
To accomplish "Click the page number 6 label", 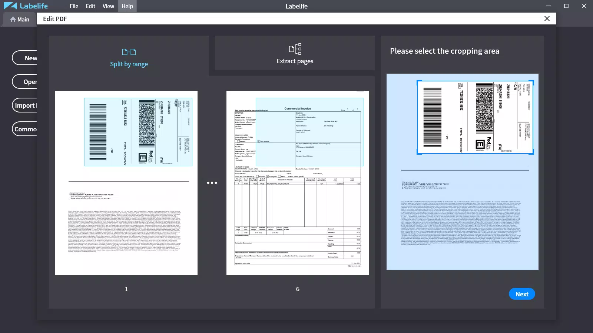I will (x=298, y=289).
